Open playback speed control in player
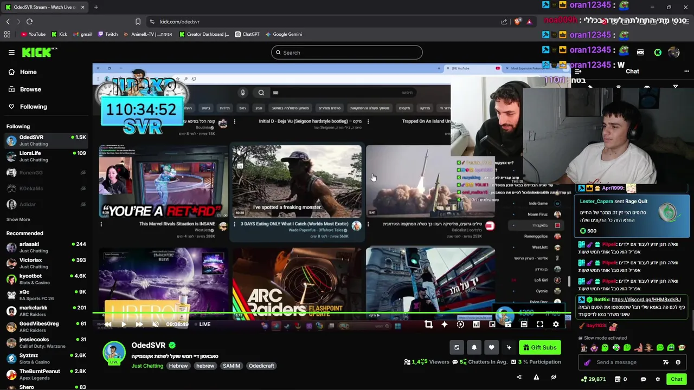This screenshot has height=390, width=694. [x=460, y=324]
